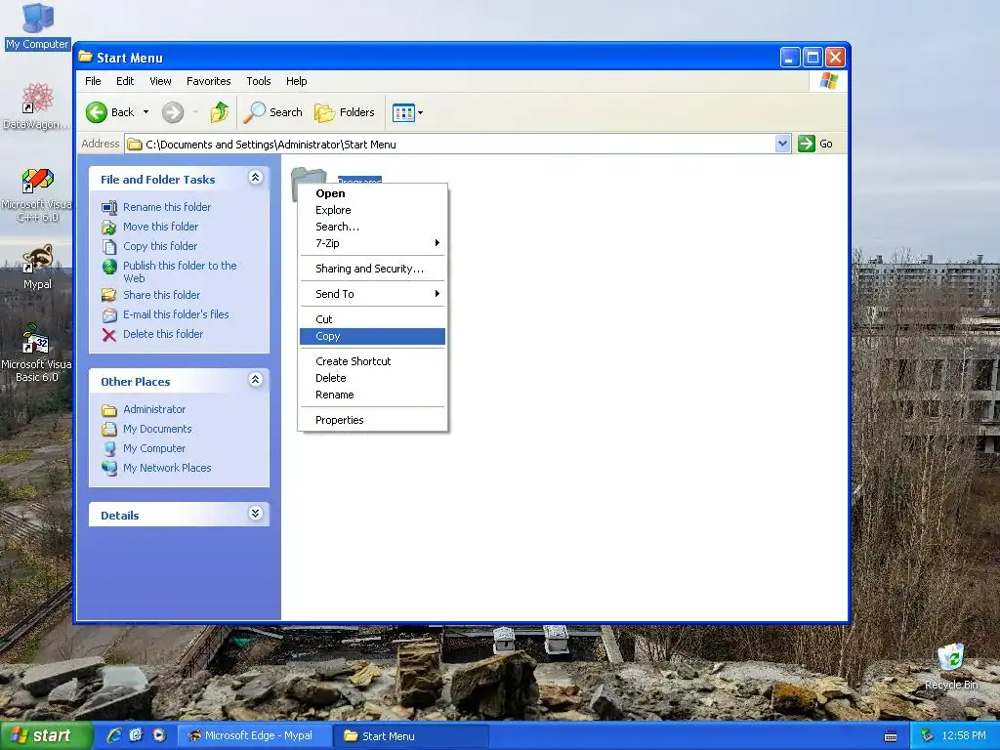Choose Open in the context menu
The image size is (1000, 750).
pyautogui.click(x=372, y=193)
